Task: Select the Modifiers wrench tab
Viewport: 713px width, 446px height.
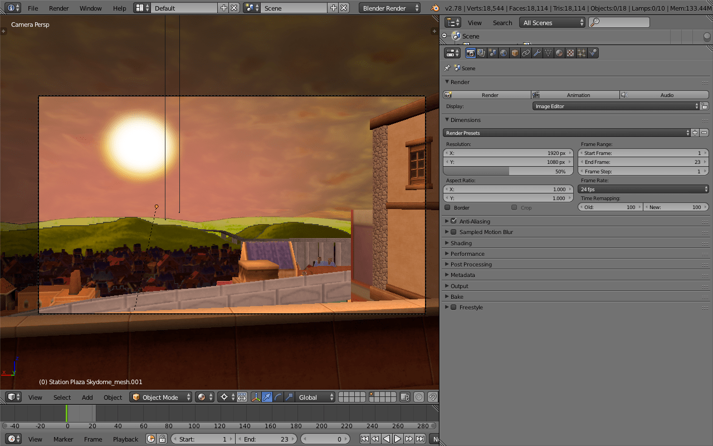Action: click(537, 52)
